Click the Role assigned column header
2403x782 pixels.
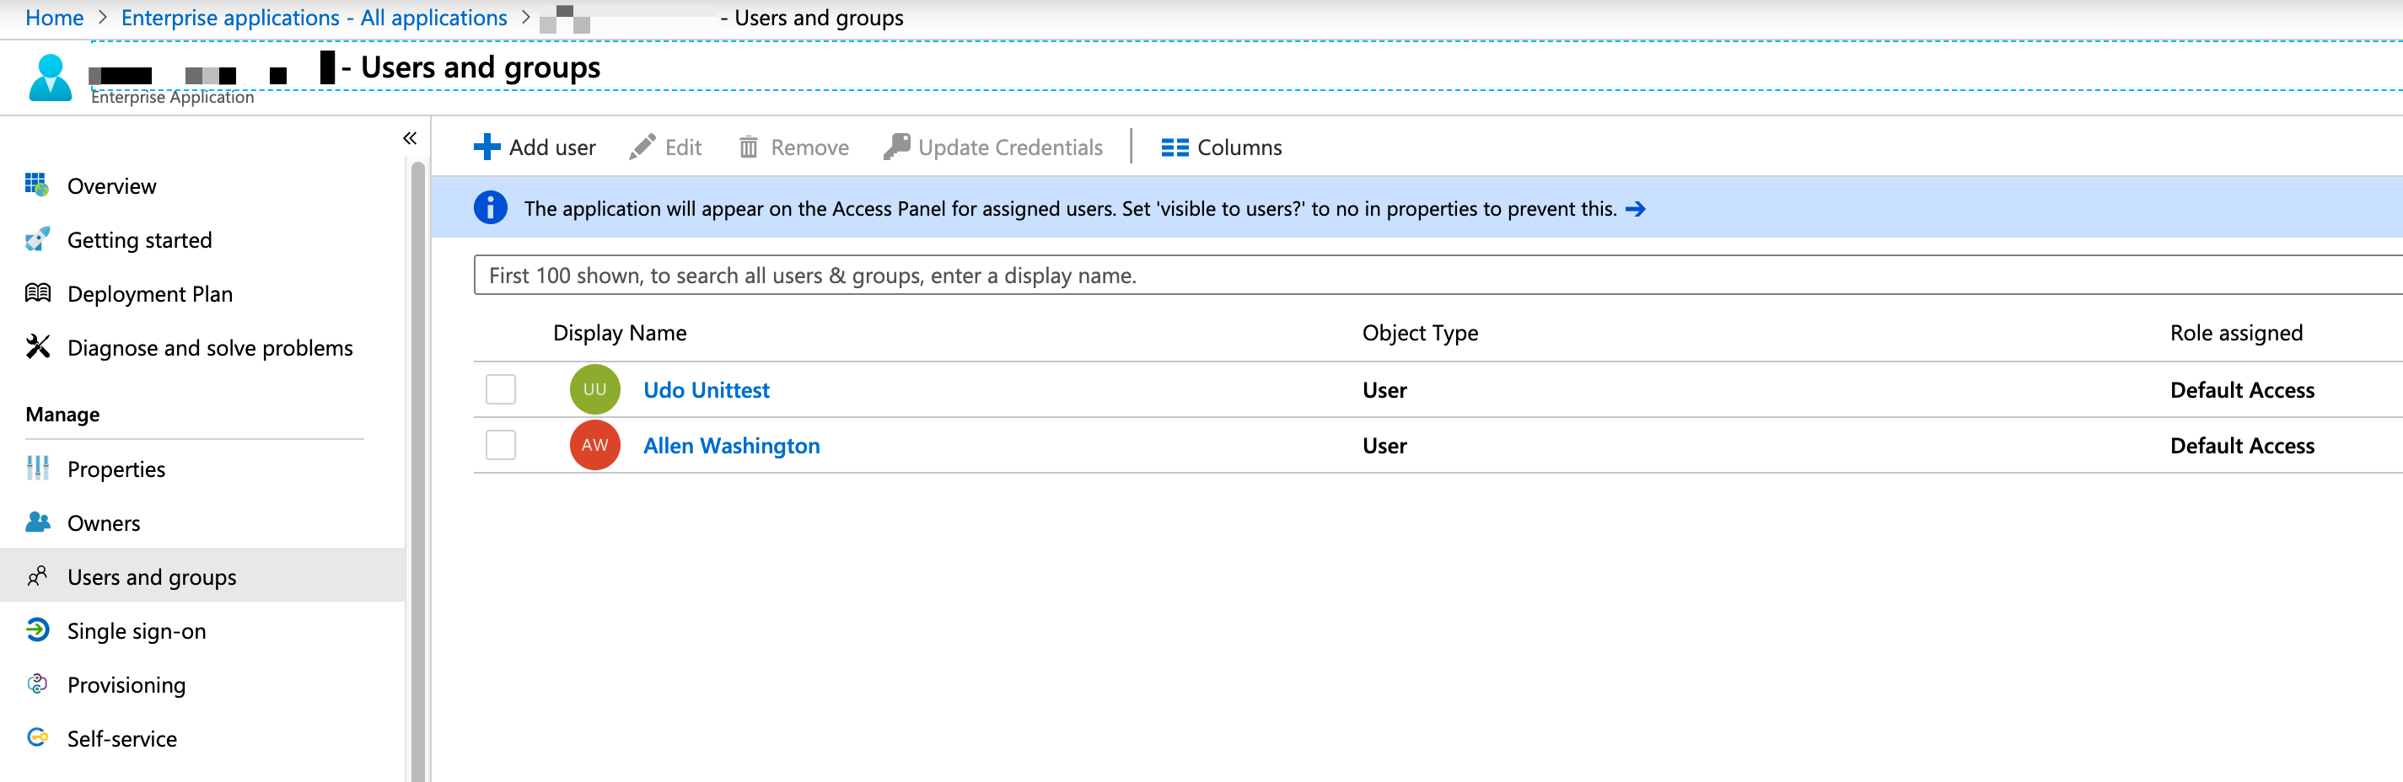(x=2236, y=333)
